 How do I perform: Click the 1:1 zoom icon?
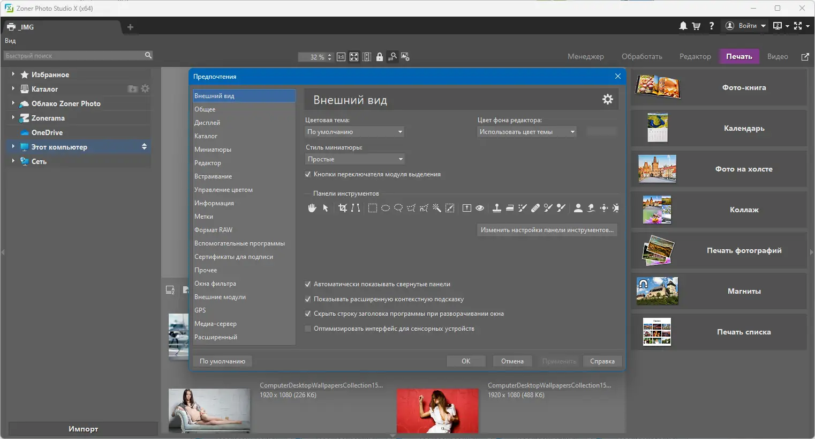341,57
